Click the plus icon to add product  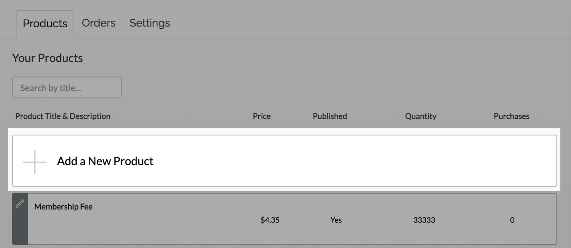34,162
